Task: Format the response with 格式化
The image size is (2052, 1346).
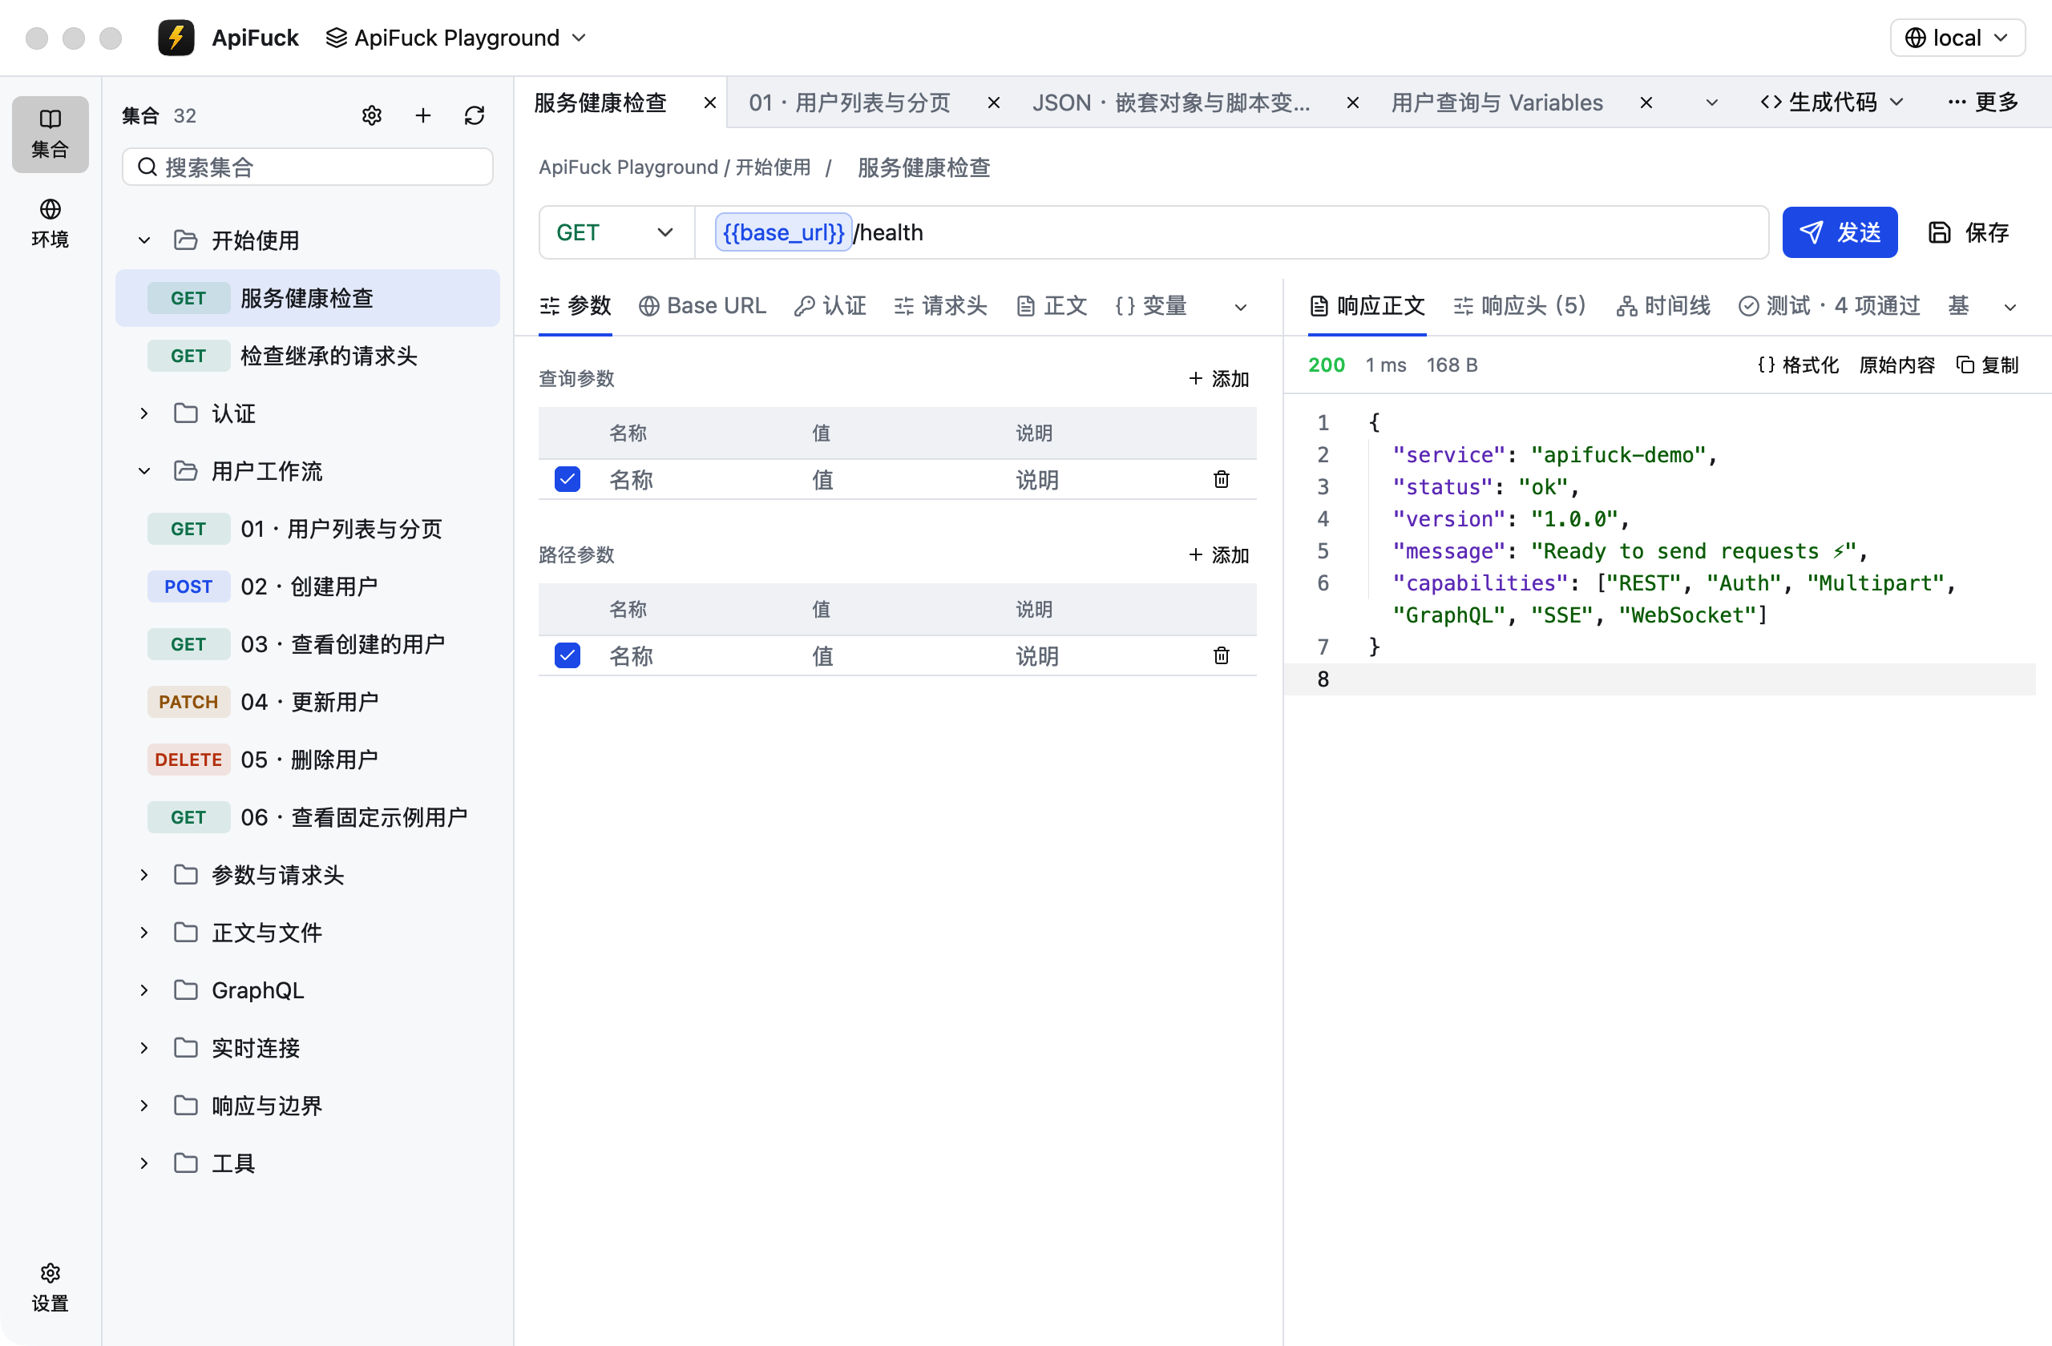Action: tap(1798, 365)
